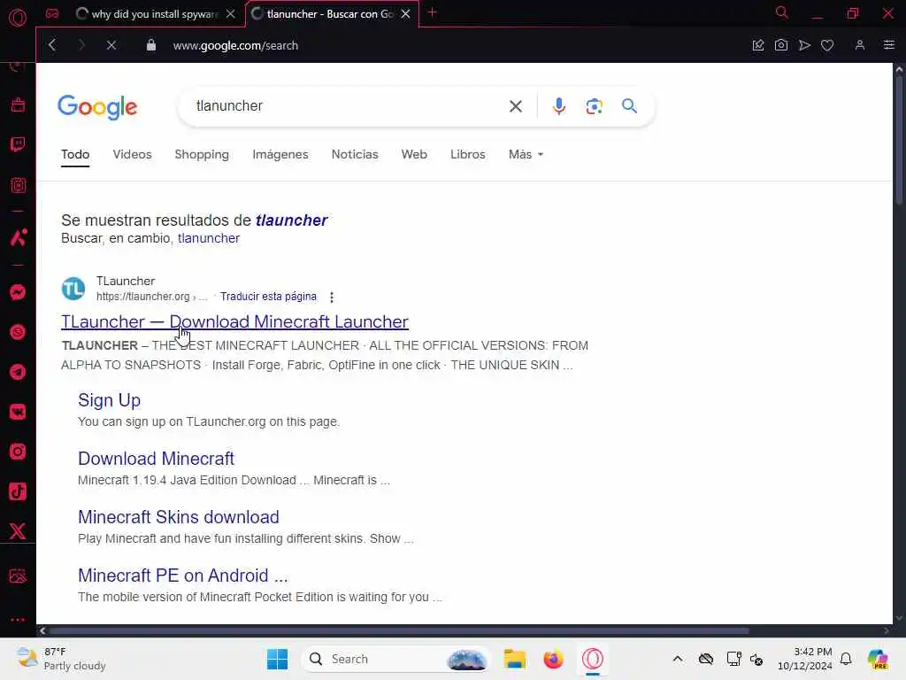This screenshot has height=680, width=906.
Task: Open three-dot menu beside the TLauncher result
Action: tap(332, 297)
